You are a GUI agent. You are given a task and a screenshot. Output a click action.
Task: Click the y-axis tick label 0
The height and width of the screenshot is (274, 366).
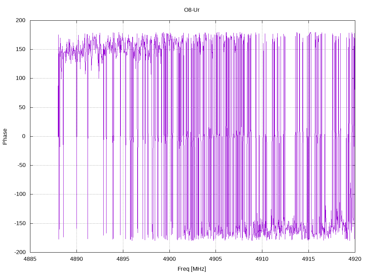click(24, 136)
